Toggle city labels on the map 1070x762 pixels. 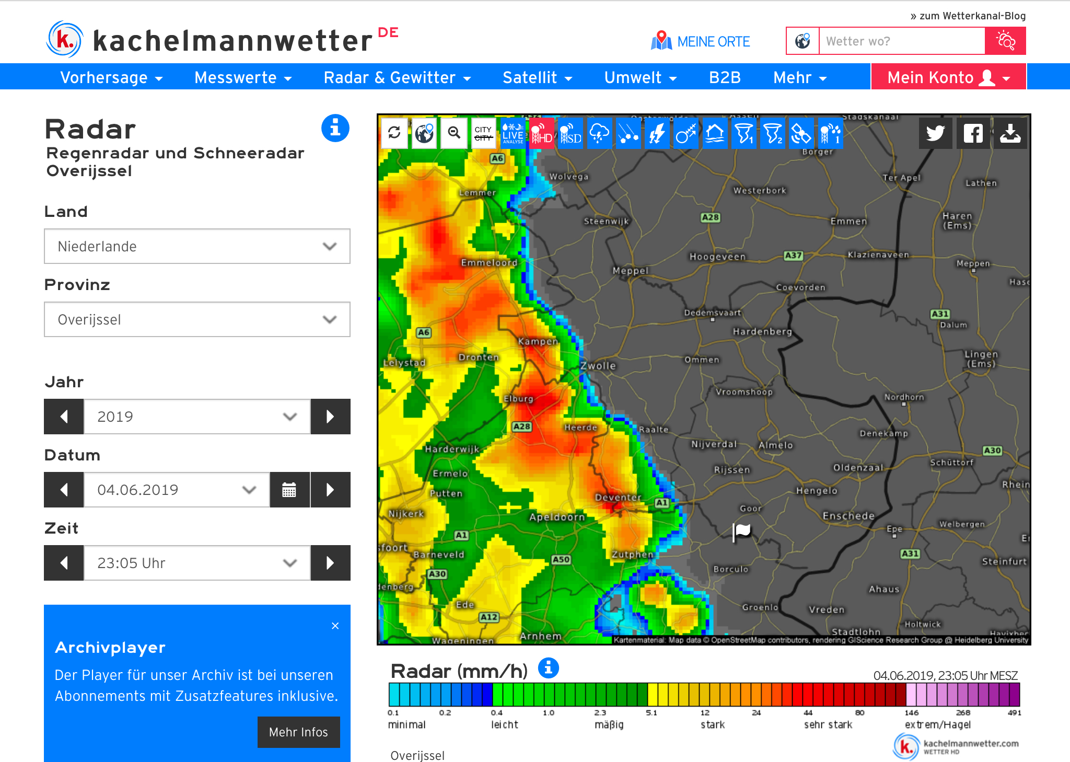pyautogui.click(x=483, y=133)
